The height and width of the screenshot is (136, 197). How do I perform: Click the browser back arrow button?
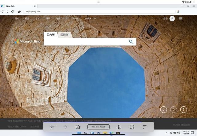[2, 12]
